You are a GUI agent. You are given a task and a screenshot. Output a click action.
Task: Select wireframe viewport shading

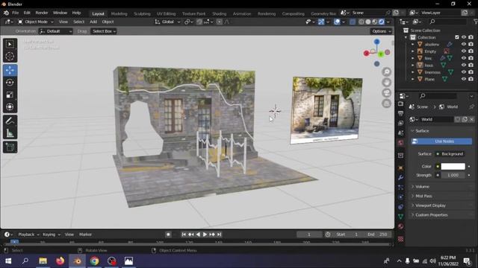[x=361, y=22]
